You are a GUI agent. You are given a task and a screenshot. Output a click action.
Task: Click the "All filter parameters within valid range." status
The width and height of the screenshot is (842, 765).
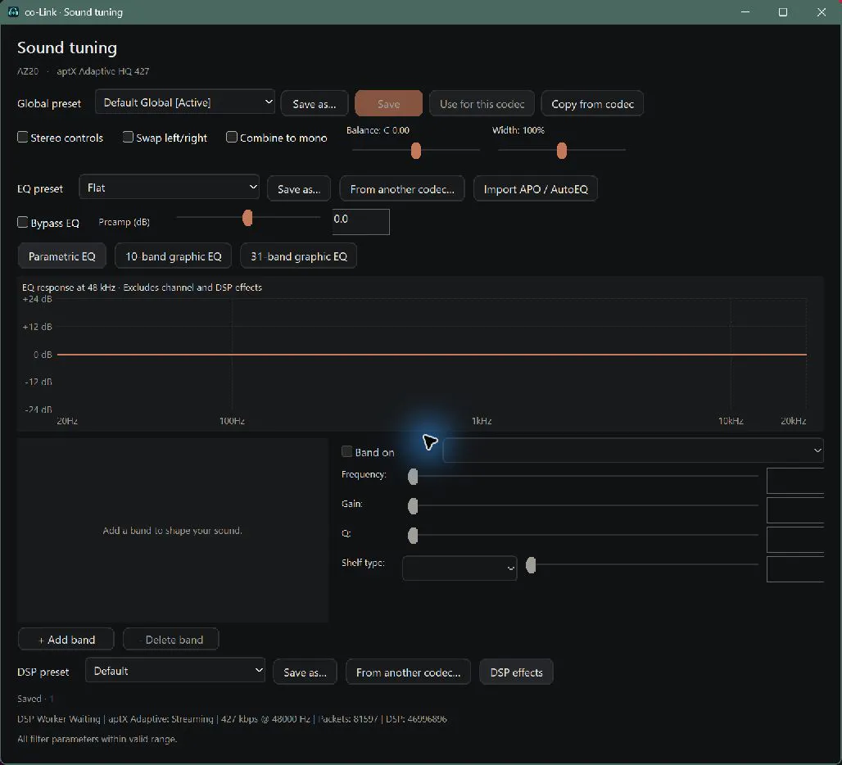coord(97,739)
